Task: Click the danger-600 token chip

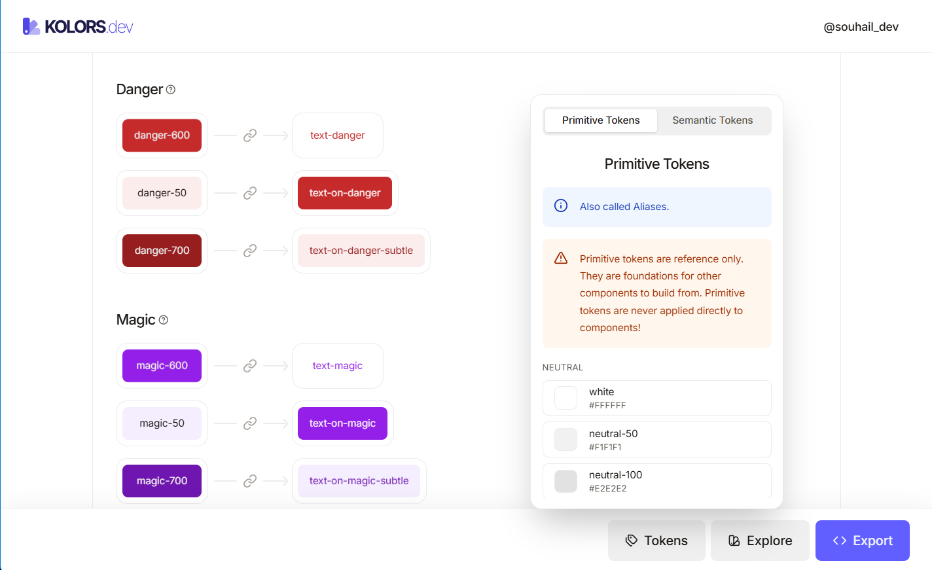Action: tap(162, 135)
